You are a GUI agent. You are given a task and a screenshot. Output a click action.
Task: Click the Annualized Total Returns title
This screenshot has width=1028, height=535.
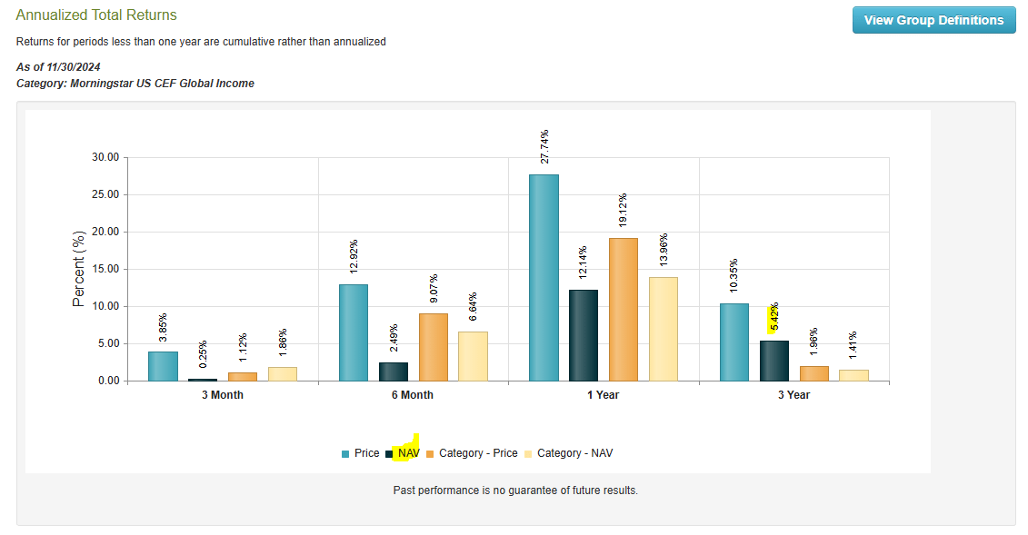click(97, 15)
